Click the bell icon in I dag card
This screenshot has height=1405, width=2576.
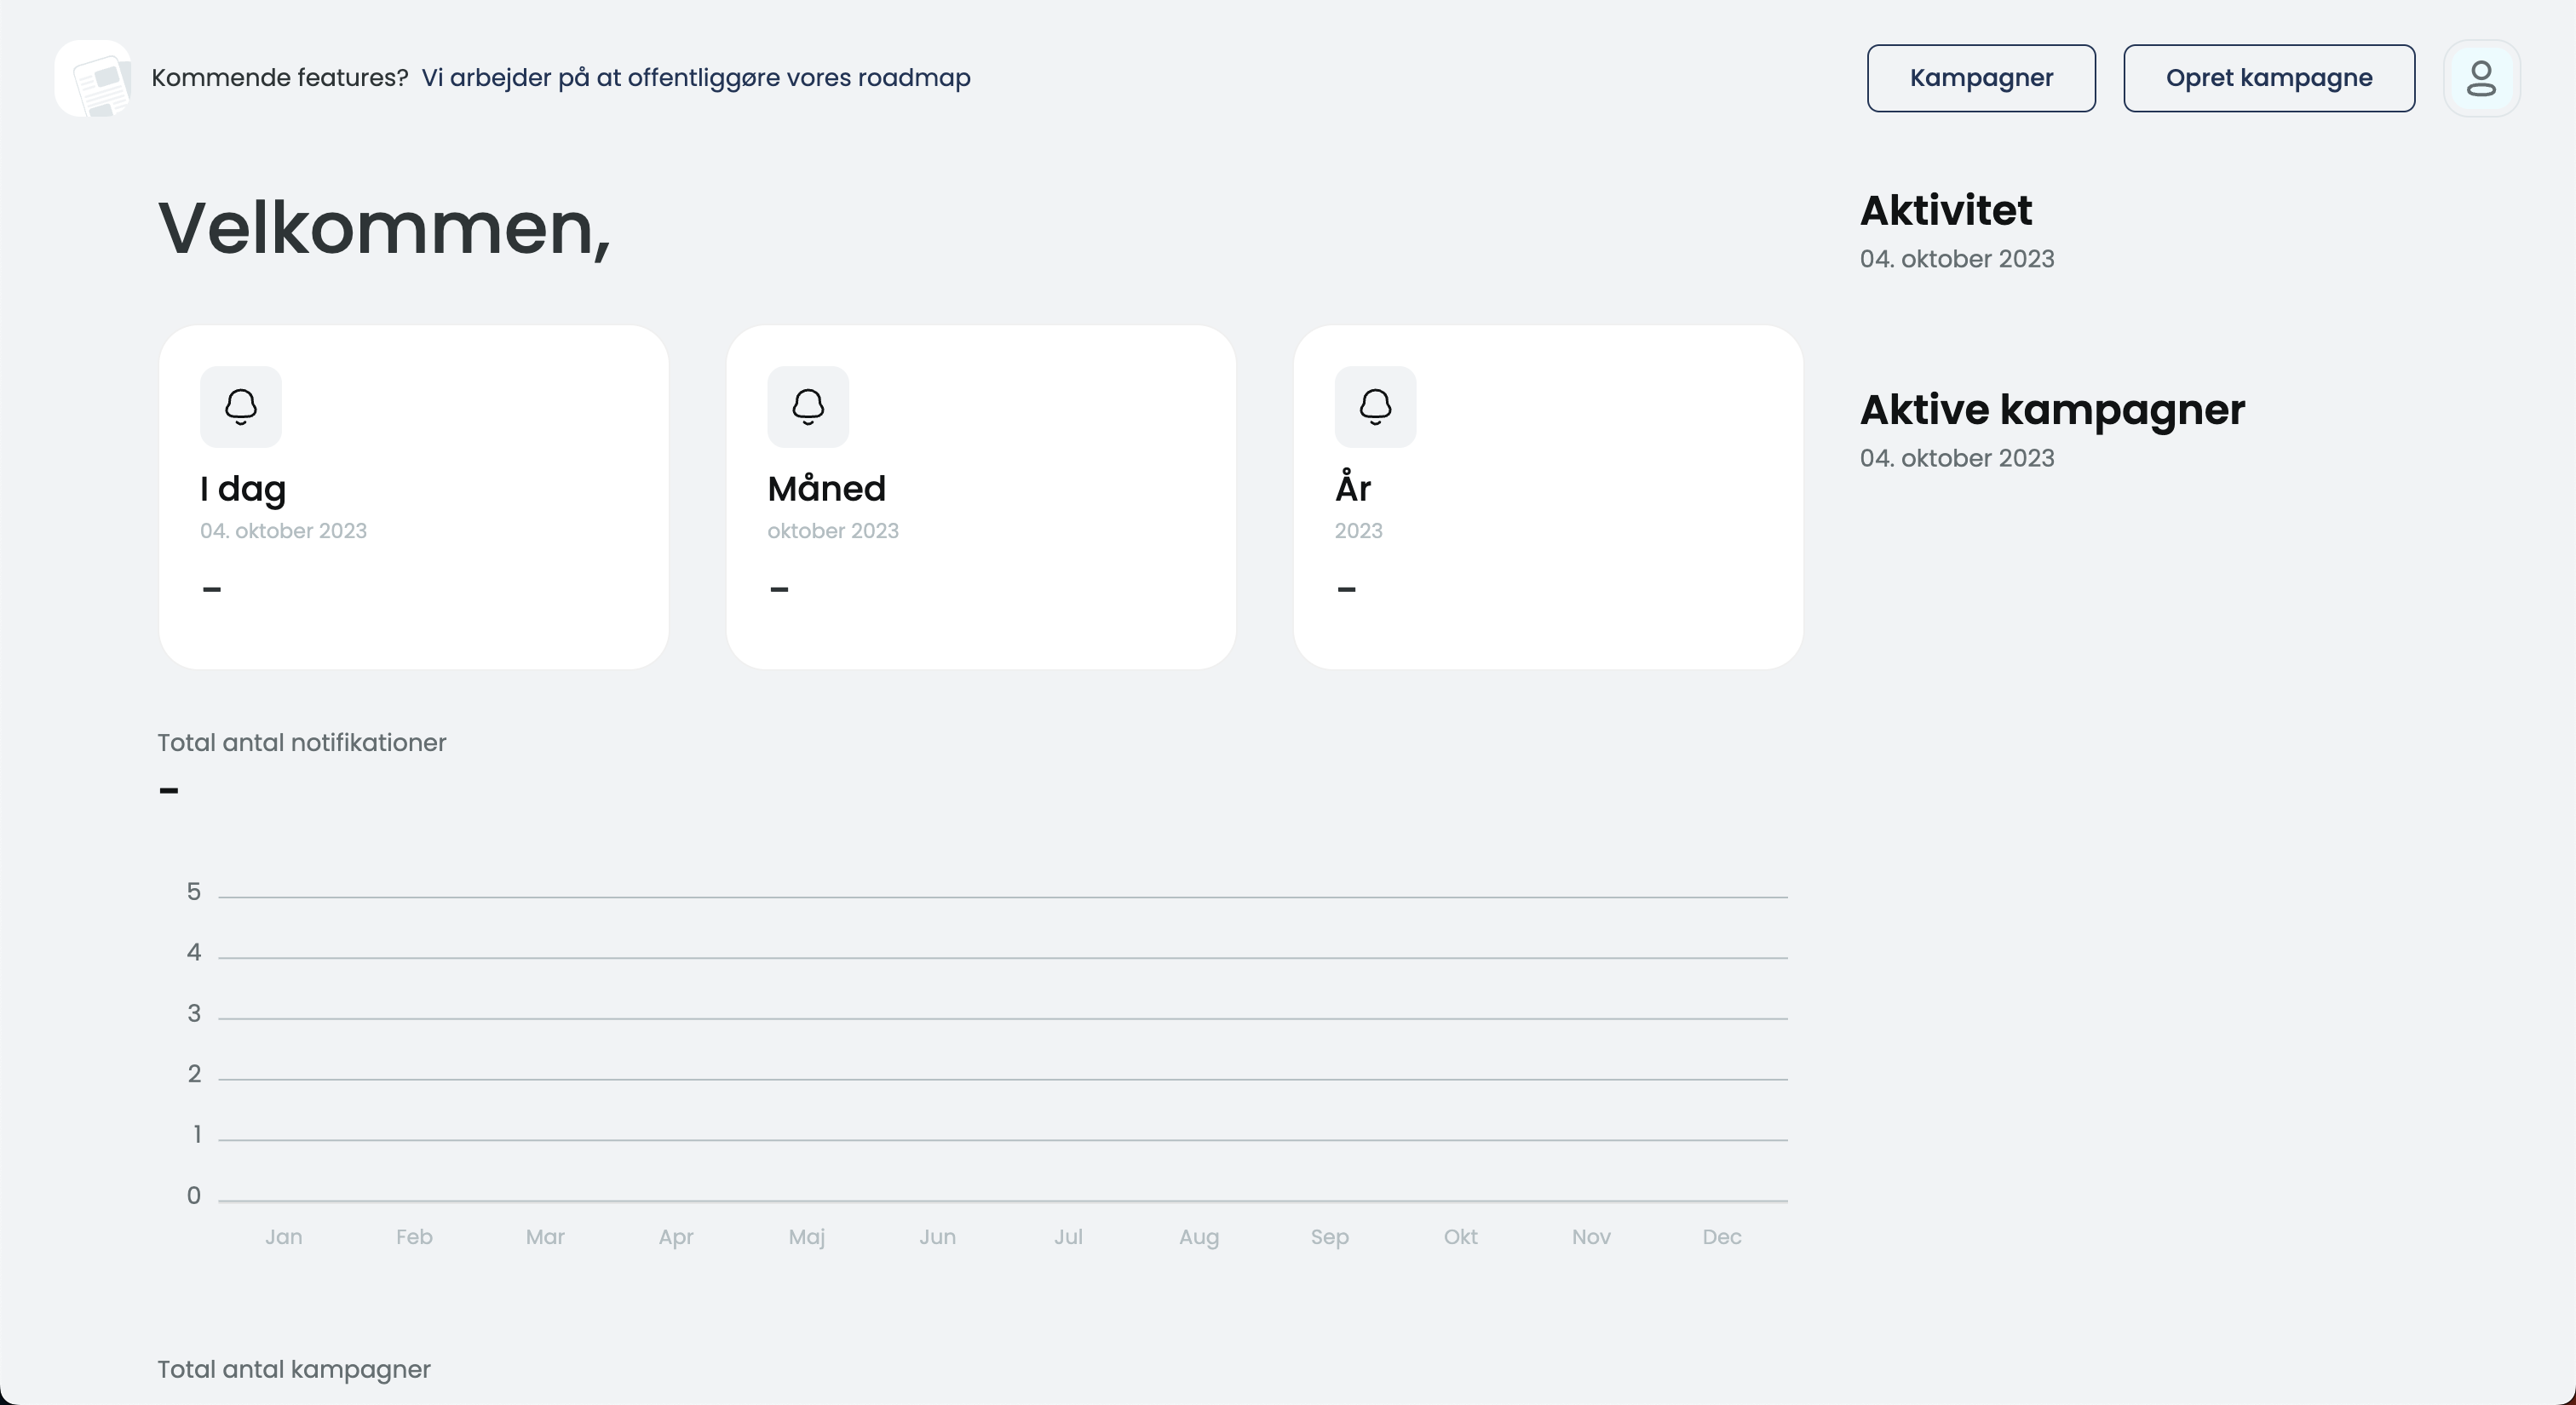241,407
